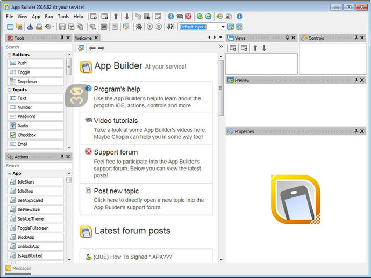Click the new app window icon
Image resolution: width=371 pixels, height=278 pixels.
10,27
